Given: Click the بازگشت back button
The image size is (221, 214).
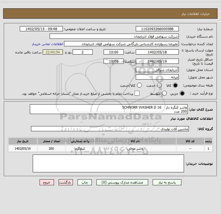Looking at the screenshot, I should click(66, 182).
